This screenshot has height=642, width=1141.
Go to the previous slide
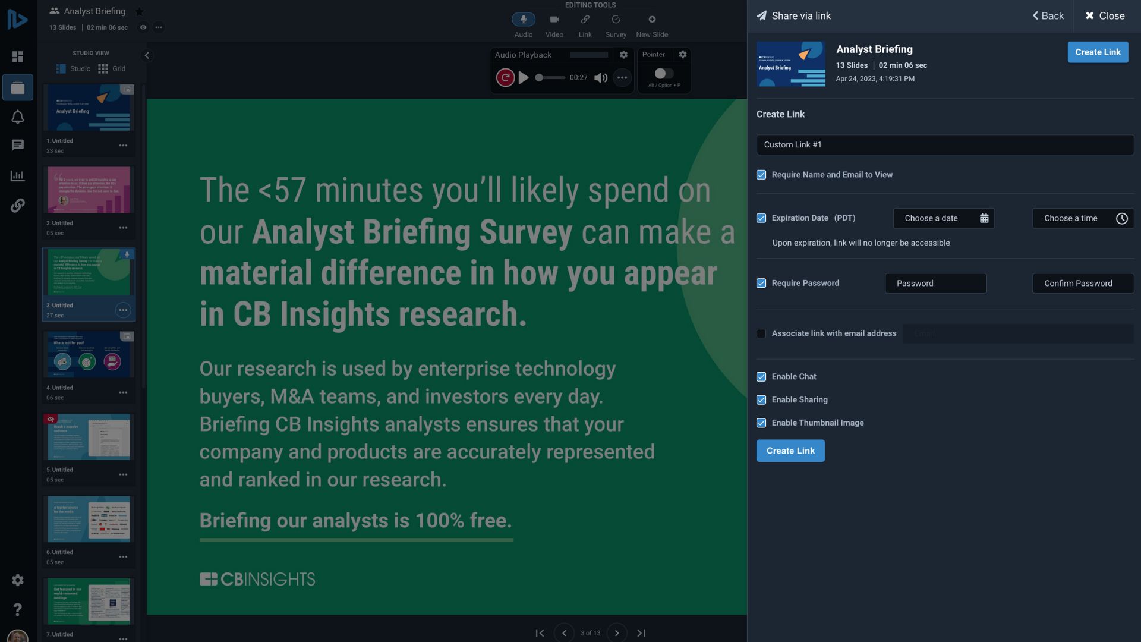[564, 633]
